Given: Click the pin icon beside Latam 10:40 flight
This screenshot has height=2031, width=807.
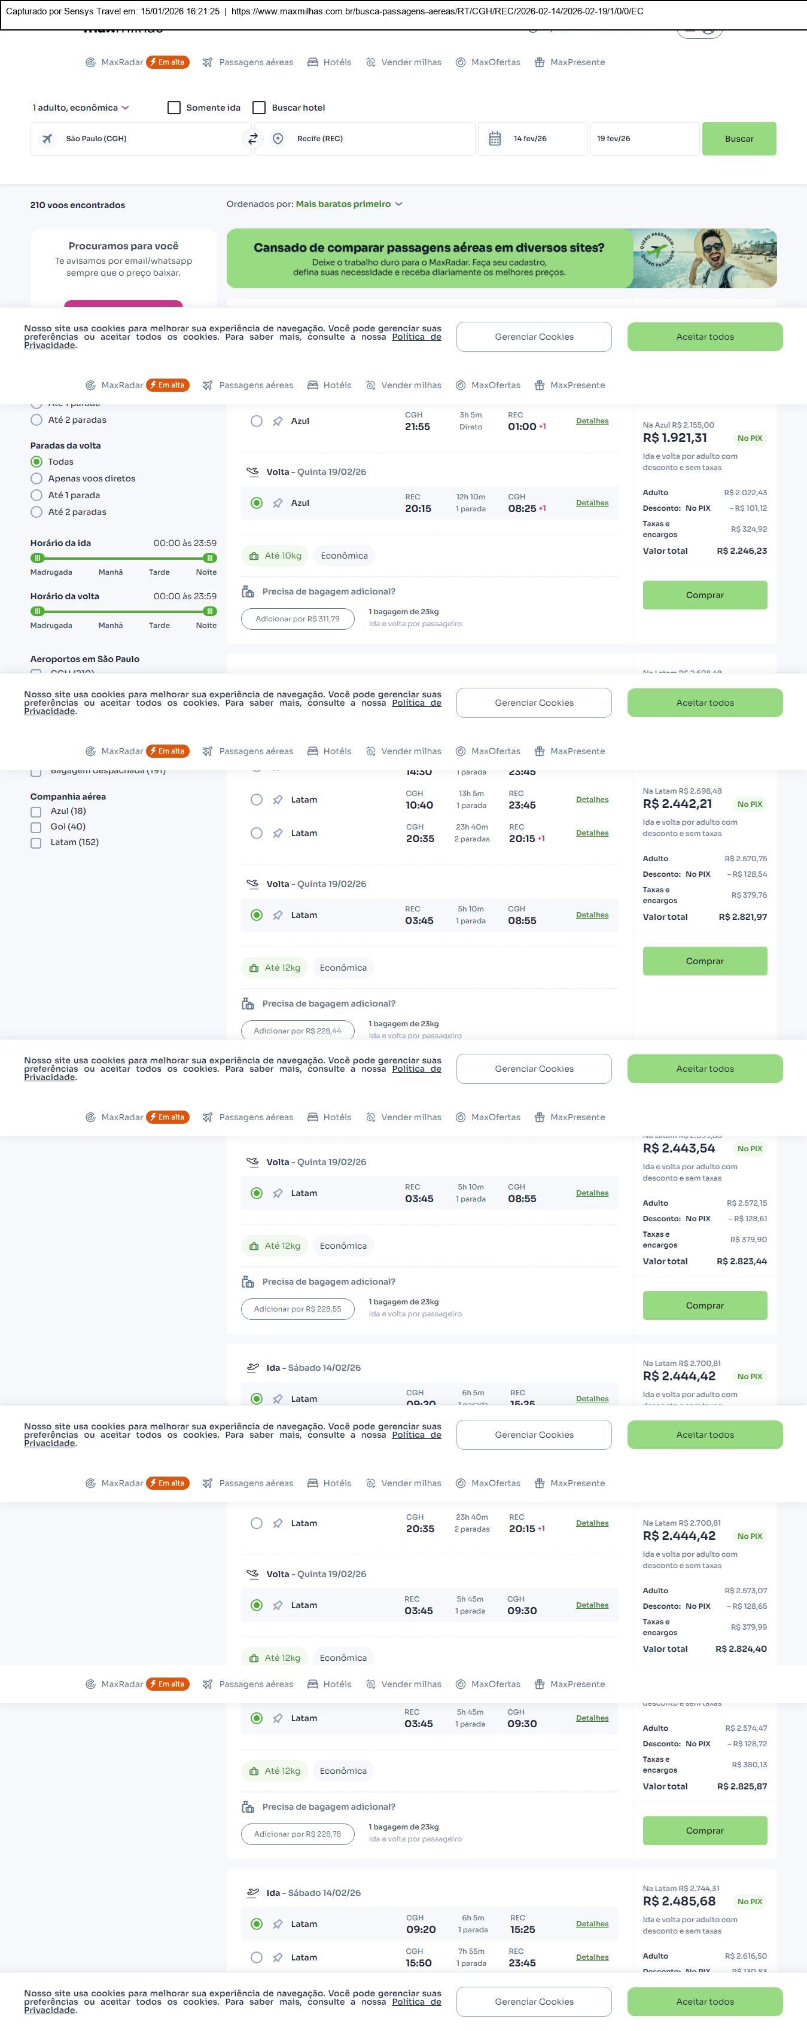Looking at the screenshot, I should pyautogui.click(x=278, y=800).
